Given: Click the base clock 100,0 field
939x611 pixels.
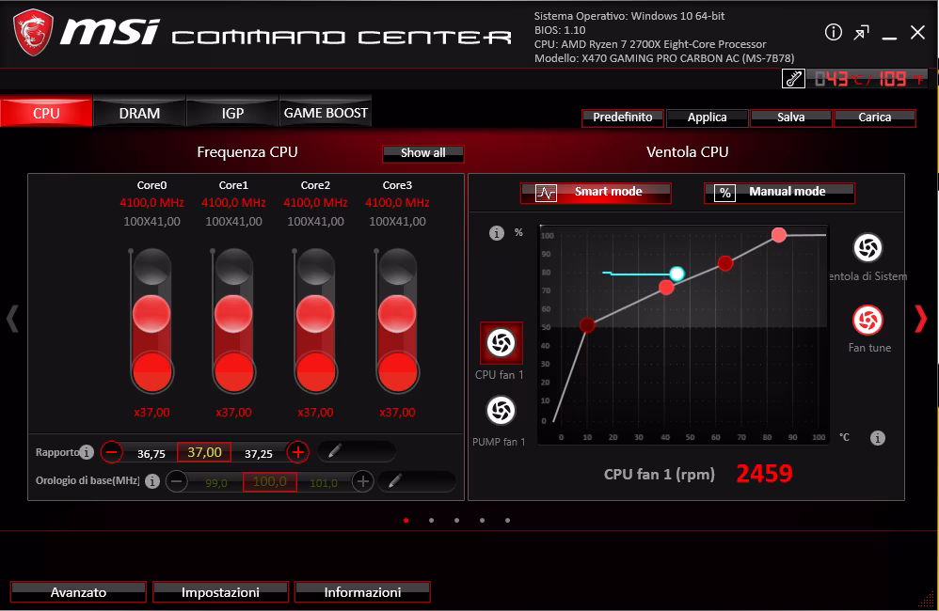Looking at the screenshot, I should point(269,481).
